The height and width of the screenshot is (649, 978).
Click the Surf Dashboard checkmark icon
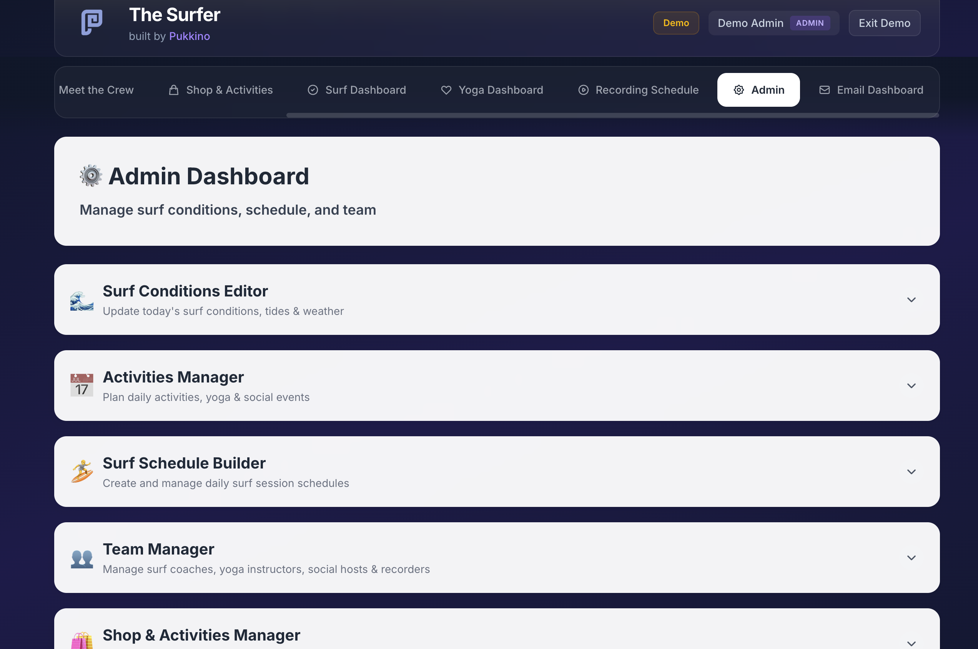click(x=313, y=90)
